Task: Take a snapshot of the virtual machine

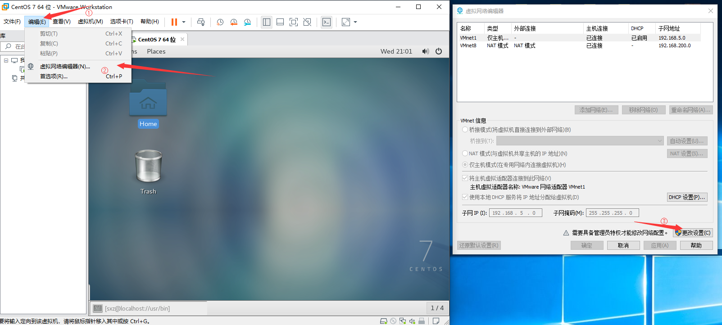Action: pos(220,22)
